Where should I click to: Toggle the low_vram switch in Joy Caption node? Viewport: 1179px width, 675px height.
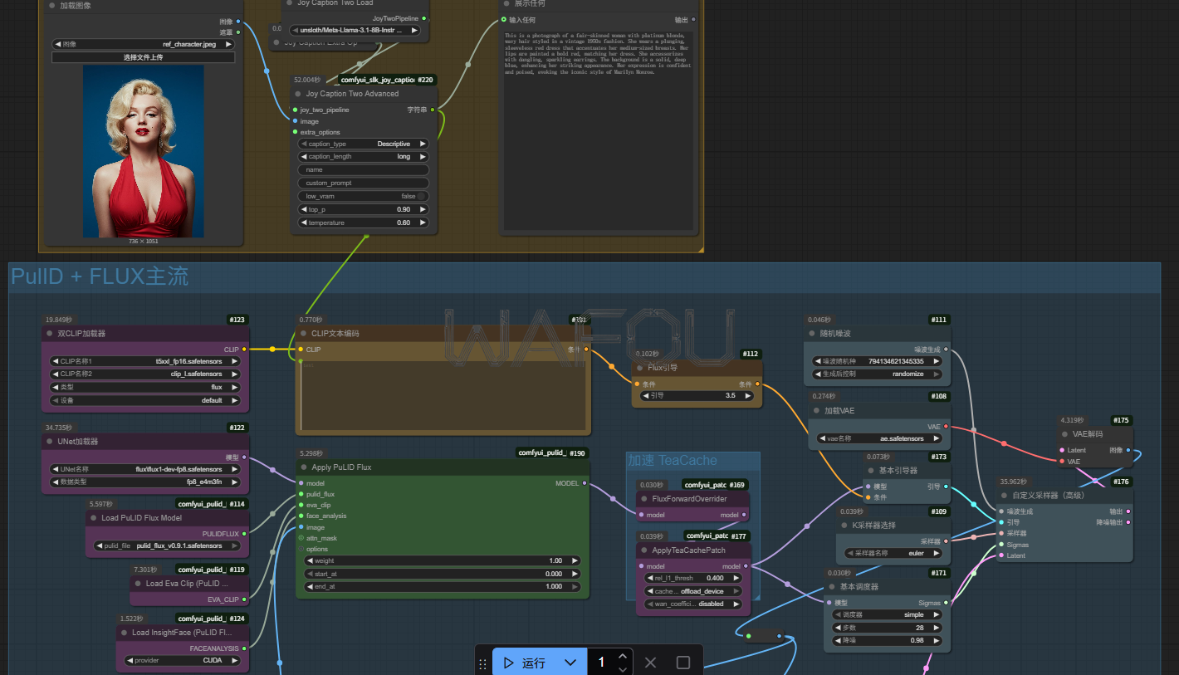(x=422, y=196)
